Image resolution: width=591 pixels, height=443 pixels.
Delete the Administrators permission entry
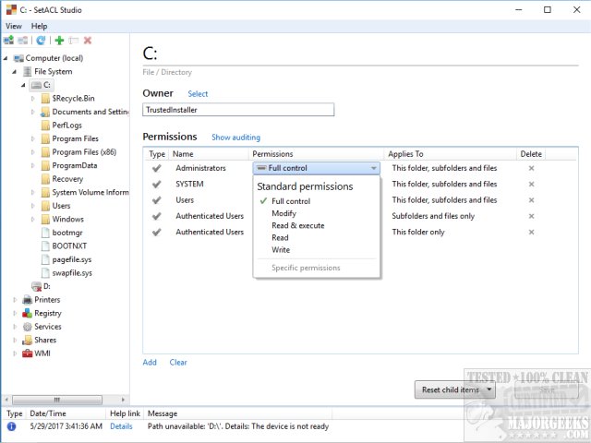coord(532,168)
